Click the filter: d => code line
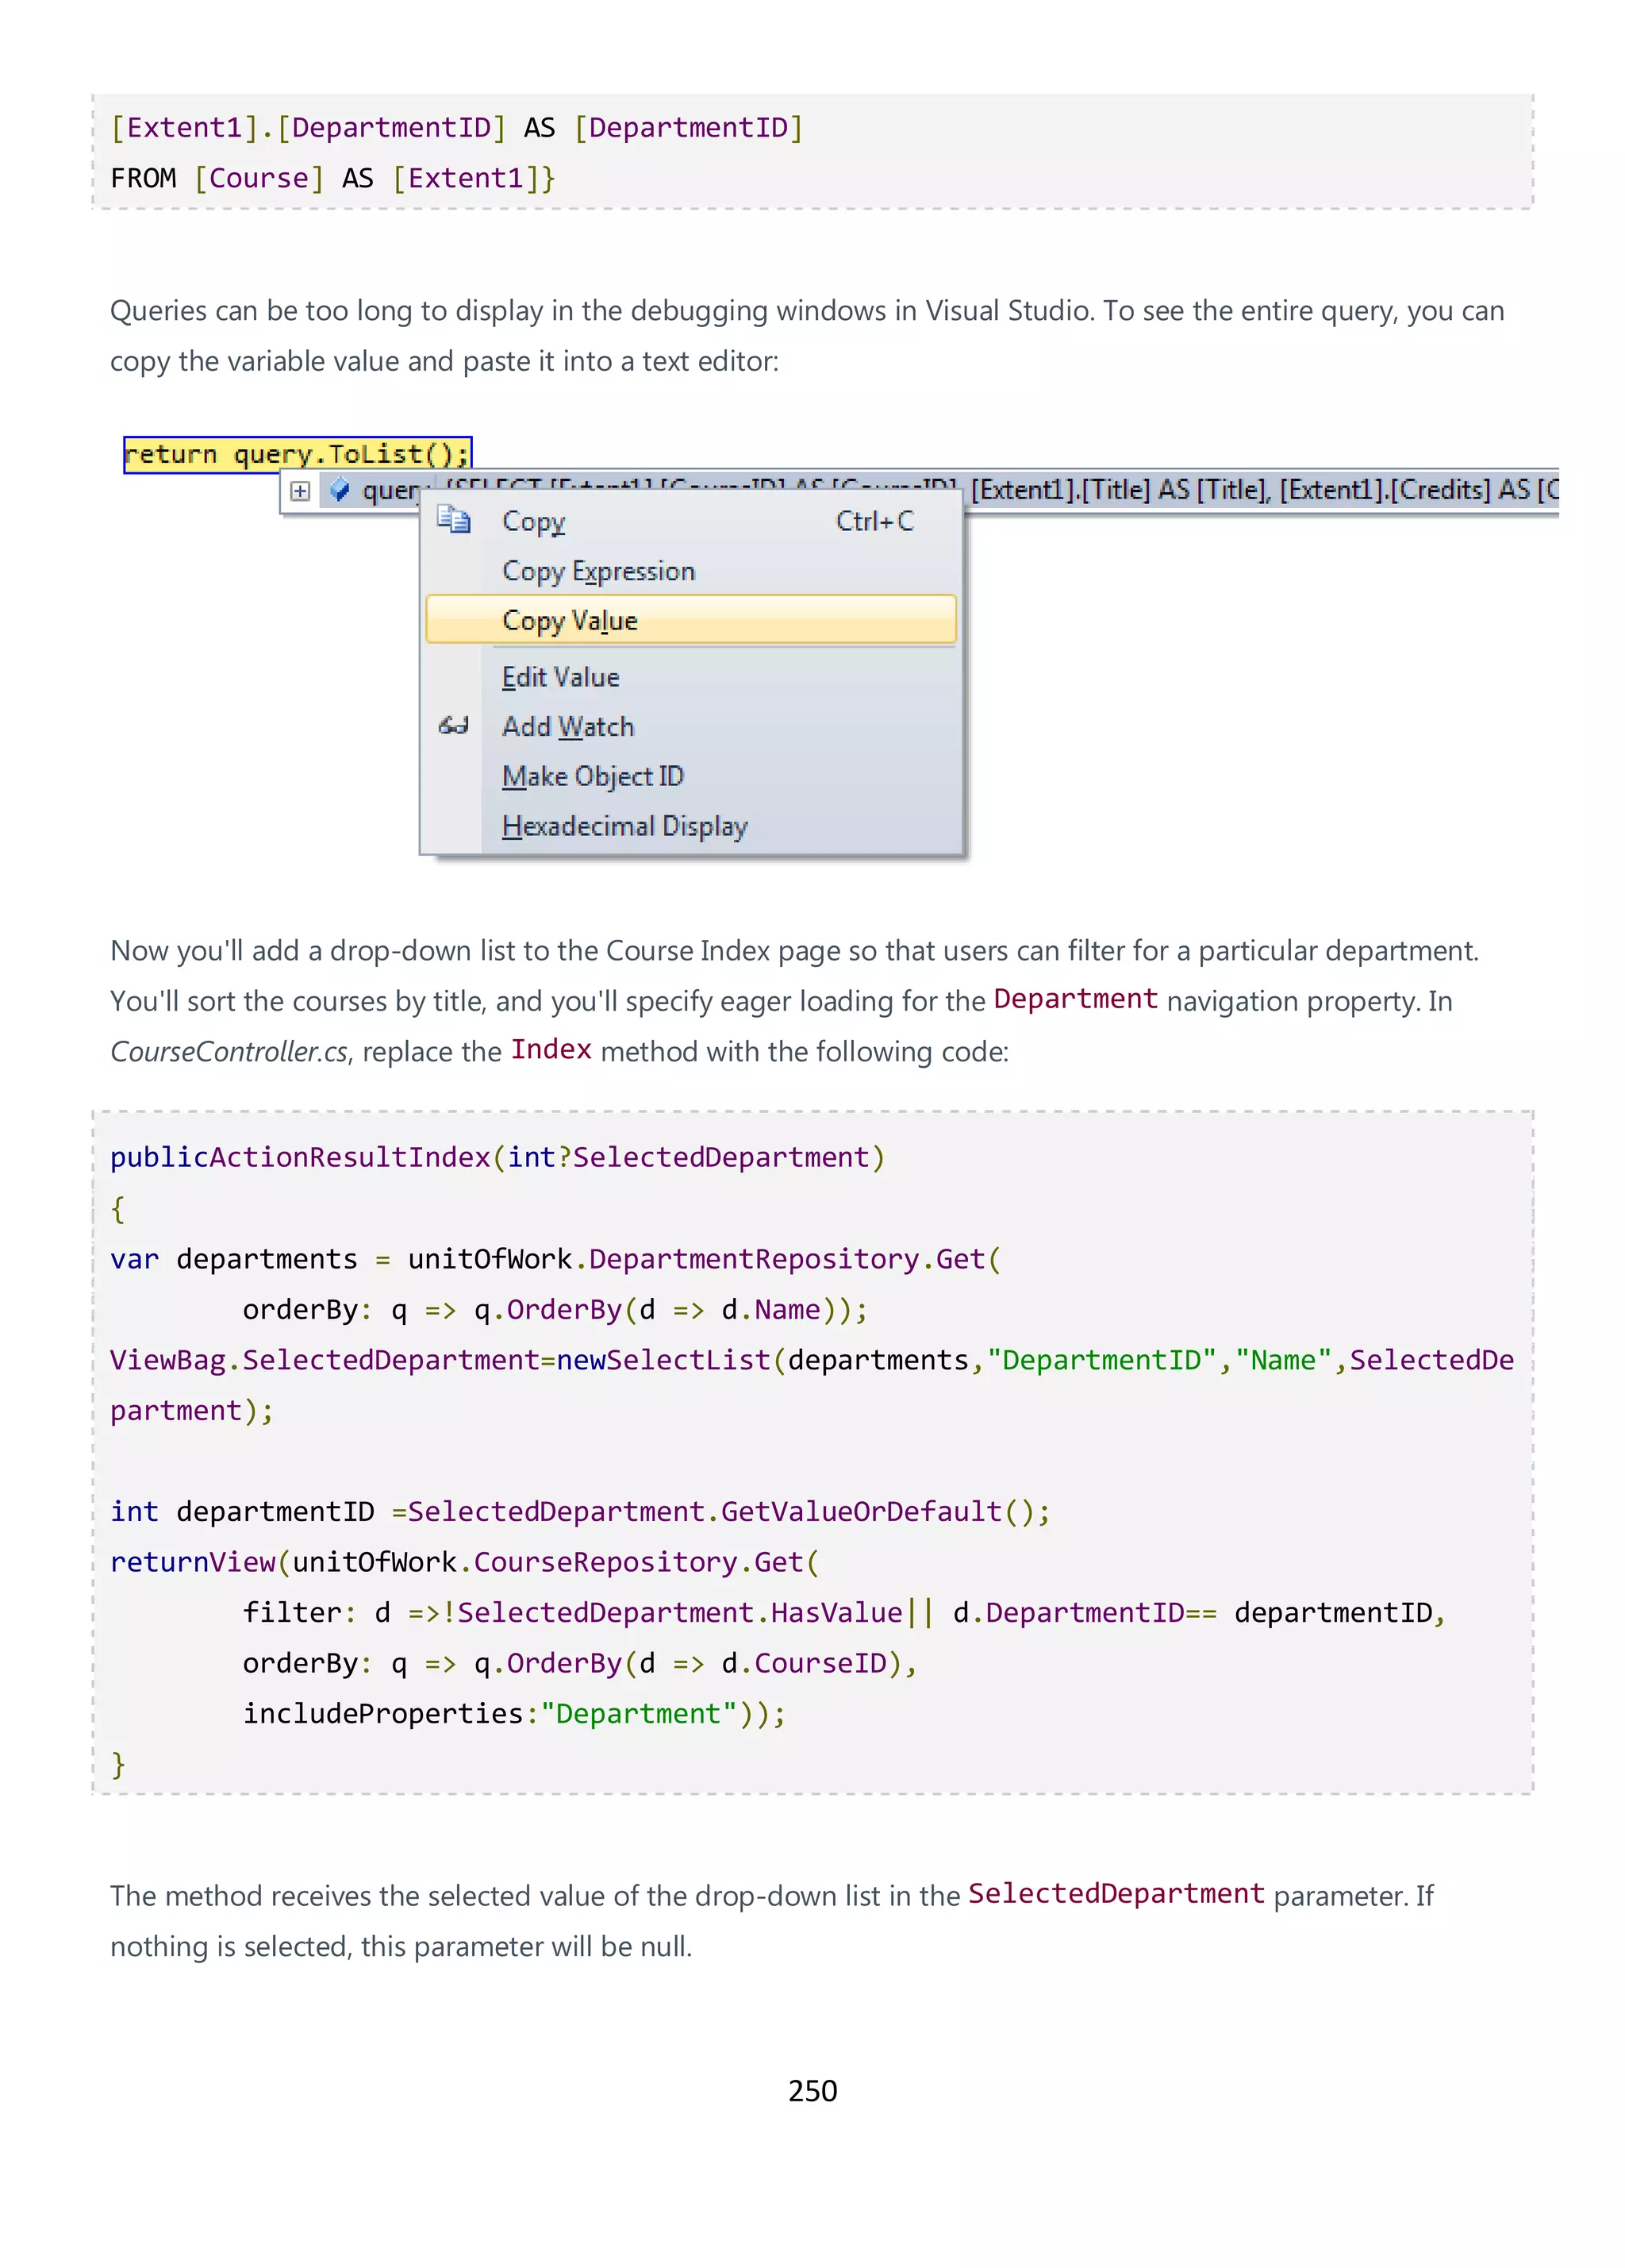The height and width of the screenshot is (2268, 1625). coord(844,1612)
